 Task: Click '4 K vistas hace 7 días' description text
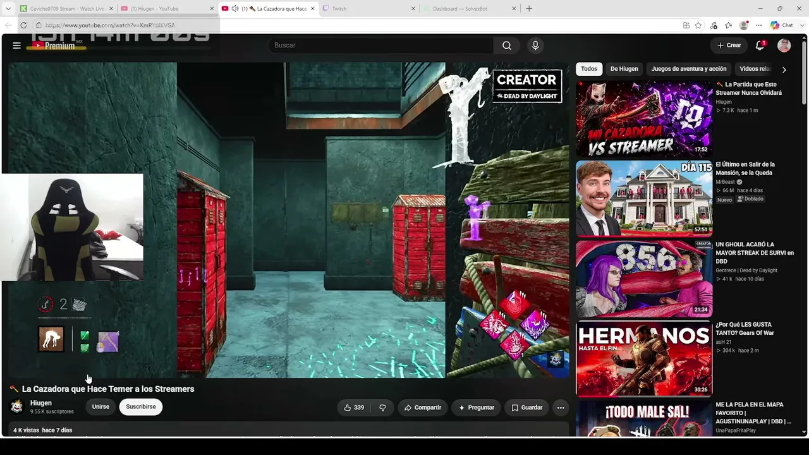tap(43, 430)
